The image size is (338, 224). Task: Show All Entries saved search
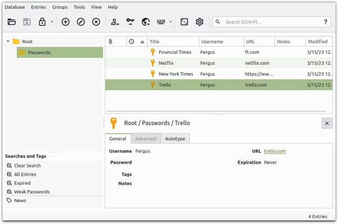(x=25, y=174)
